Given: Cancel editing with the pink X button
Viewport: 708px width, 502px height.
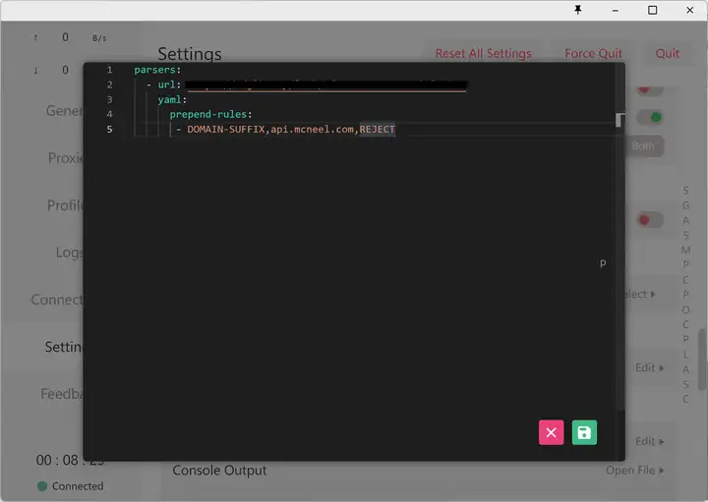Looking at the screenshot, I should point(551,432).
